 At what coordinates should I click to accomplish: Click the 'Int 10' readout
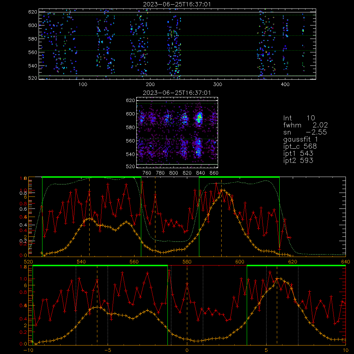coord(299,118)
